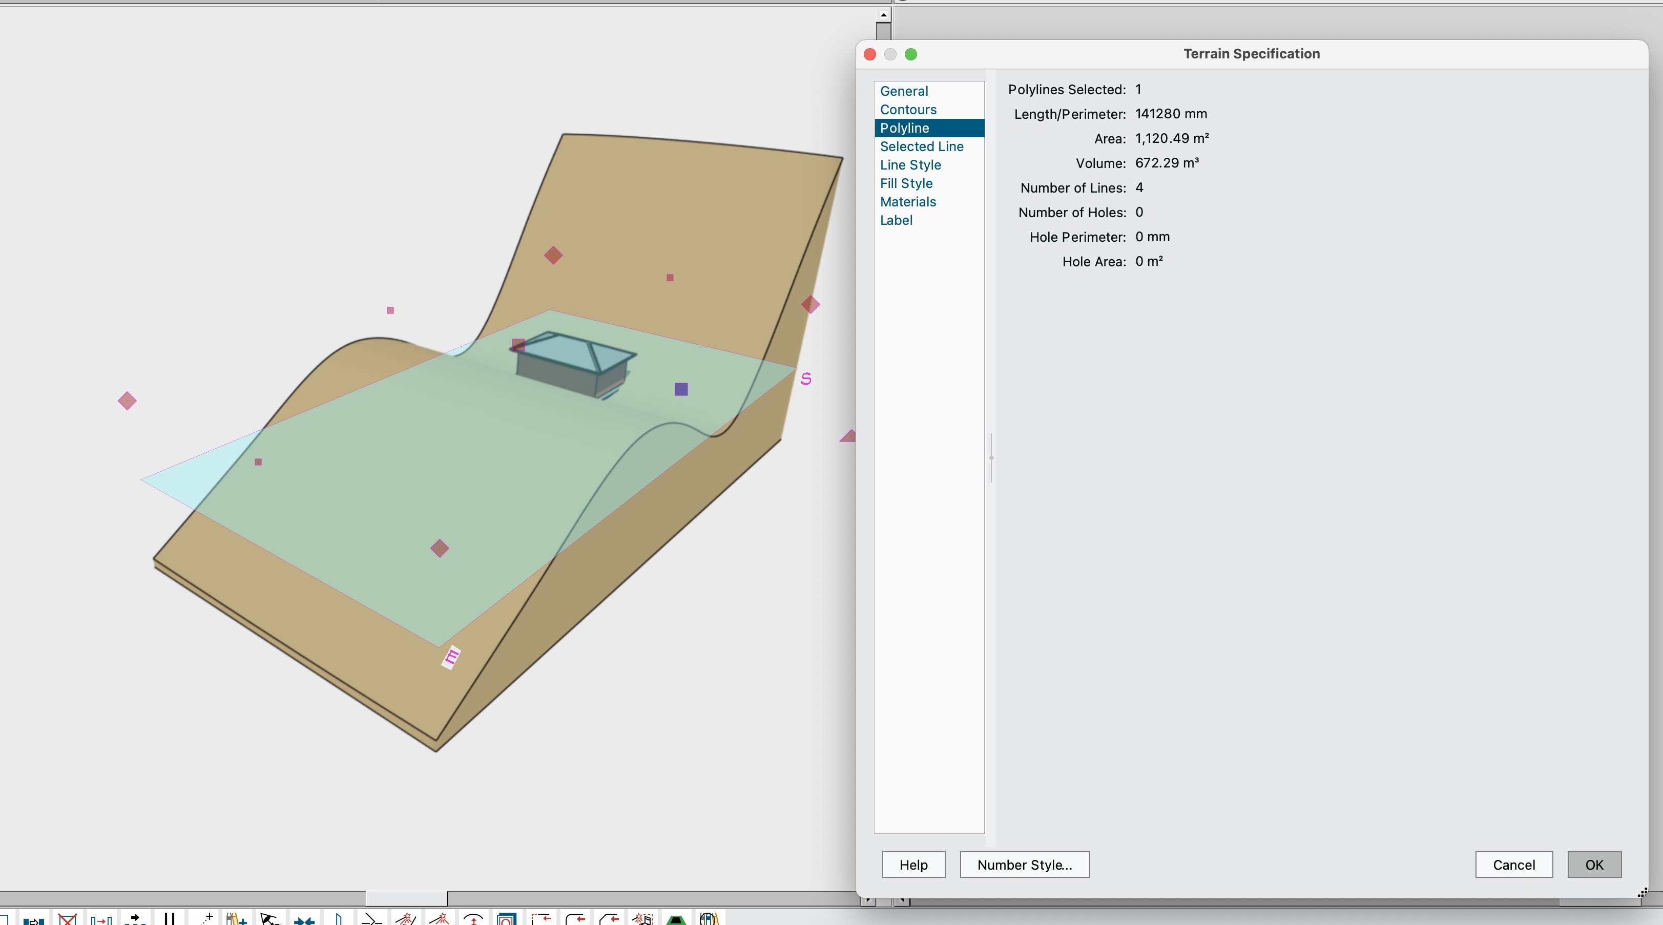Click the point-to-point move icon with plus
The image size is (1663, 925).
click(206, 918)
